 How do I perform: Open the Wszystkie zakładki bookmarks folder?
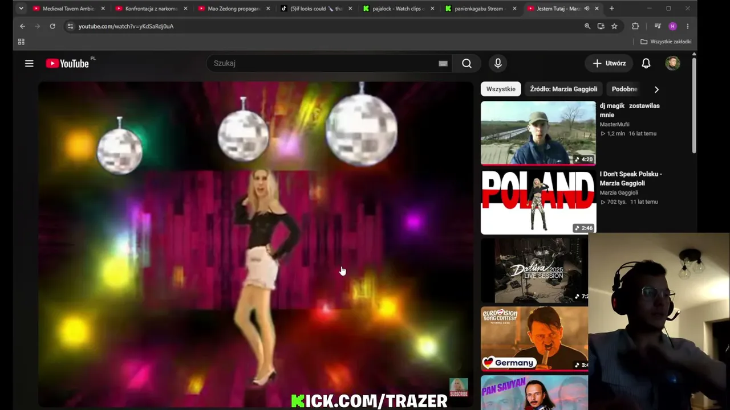pos(666,42)
